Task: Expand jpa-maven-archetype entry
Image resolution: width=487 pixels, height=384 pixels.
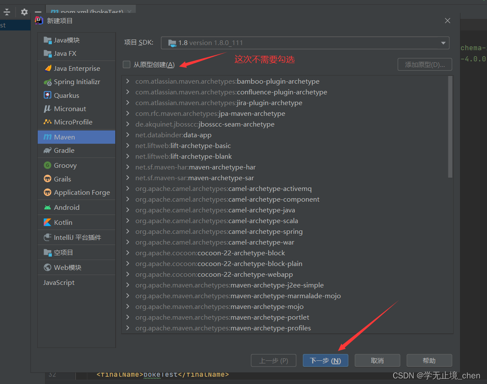Action: tap(128, 113)
